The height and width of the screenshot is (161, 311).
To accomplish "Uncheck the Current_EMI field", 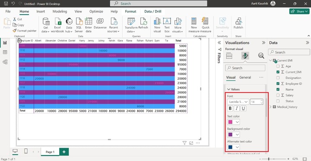I will 278,72.
